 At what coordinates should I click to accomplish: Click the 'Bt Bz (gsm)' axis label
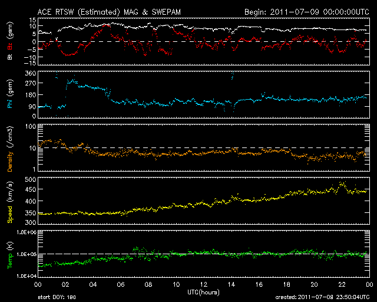[x=10, y=41]
